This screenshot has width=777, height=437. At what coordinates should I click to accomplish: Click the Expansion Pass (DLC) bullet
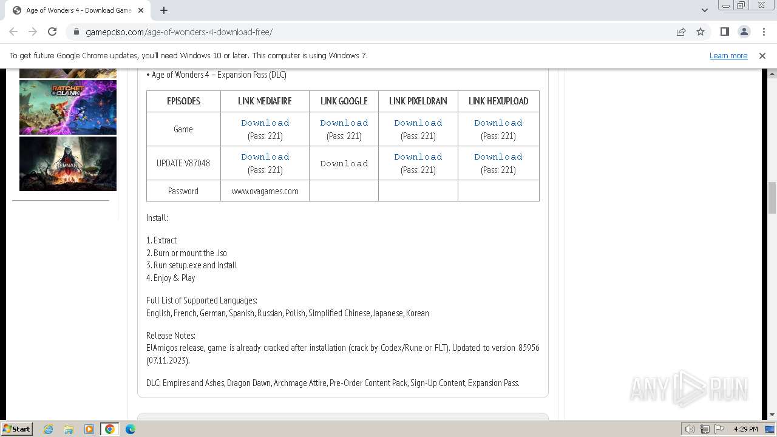216,75
